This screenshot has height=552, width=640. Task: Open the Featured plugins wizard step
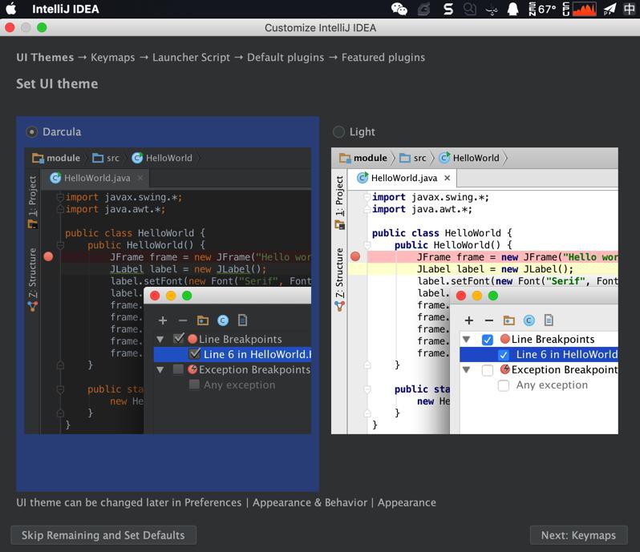pos(383,58)
